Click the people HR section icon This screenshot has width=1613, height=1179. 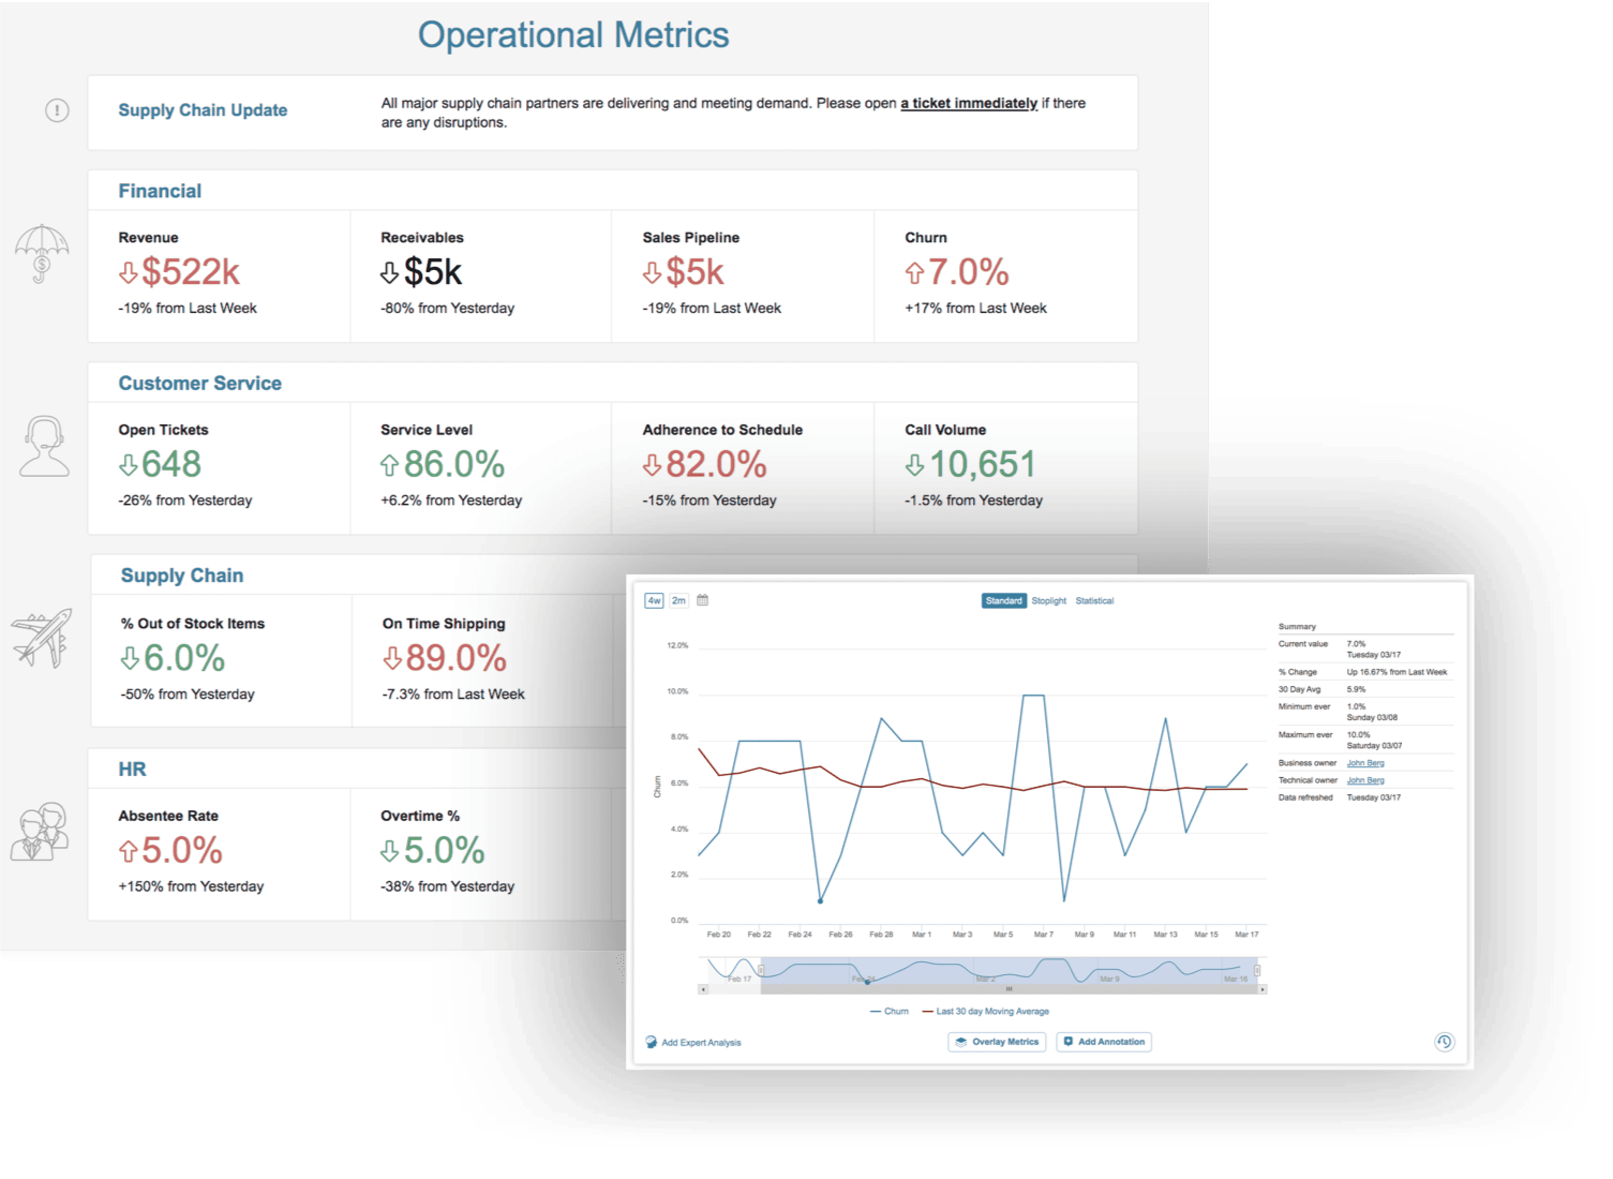coord(40,831)
